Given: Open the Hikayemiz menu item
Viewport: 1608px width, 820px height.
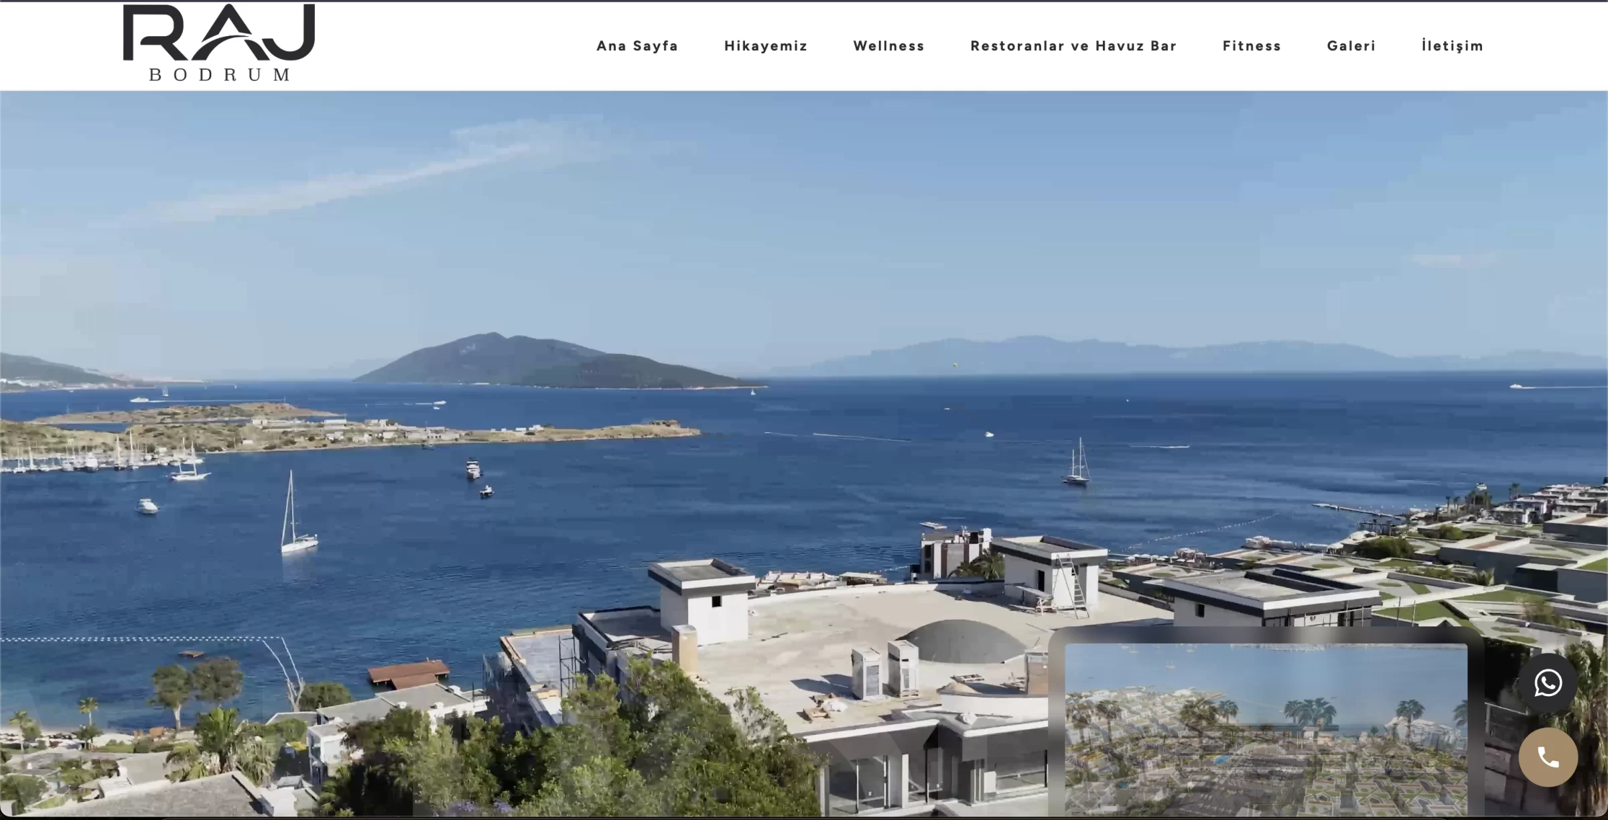Looking at the screenshot, I should tap(766, 46).
